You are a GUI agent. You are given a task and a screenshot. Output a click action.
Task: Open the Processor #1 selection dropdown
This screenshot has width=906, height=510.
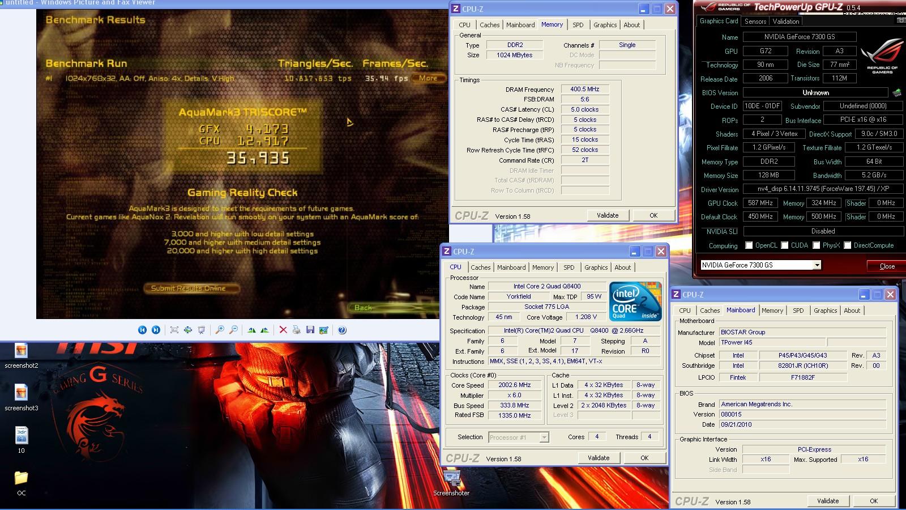pyautogui.click(x=544, y=437)
